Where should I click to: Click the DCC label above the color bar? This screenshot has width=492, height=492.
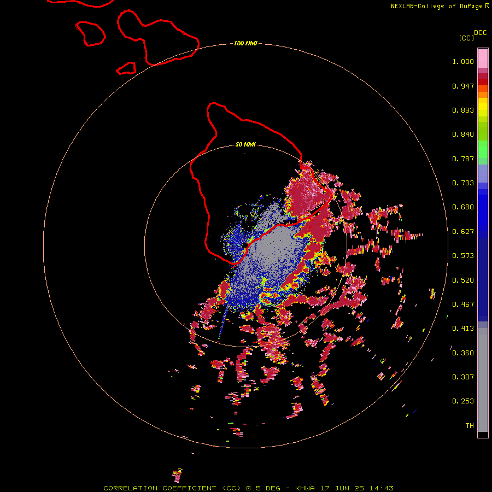[480, 33]
